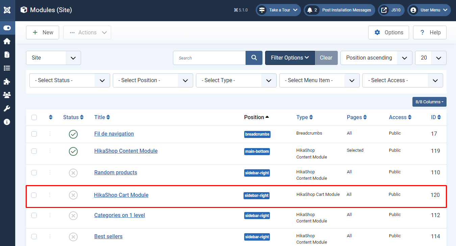The image size is (456, 246).
Task: Sort table by Status column
Action: (x=73, y=117)
